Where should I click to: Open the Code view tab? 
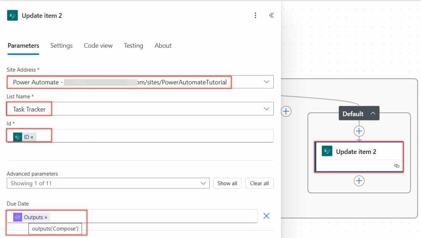point(98,46)
